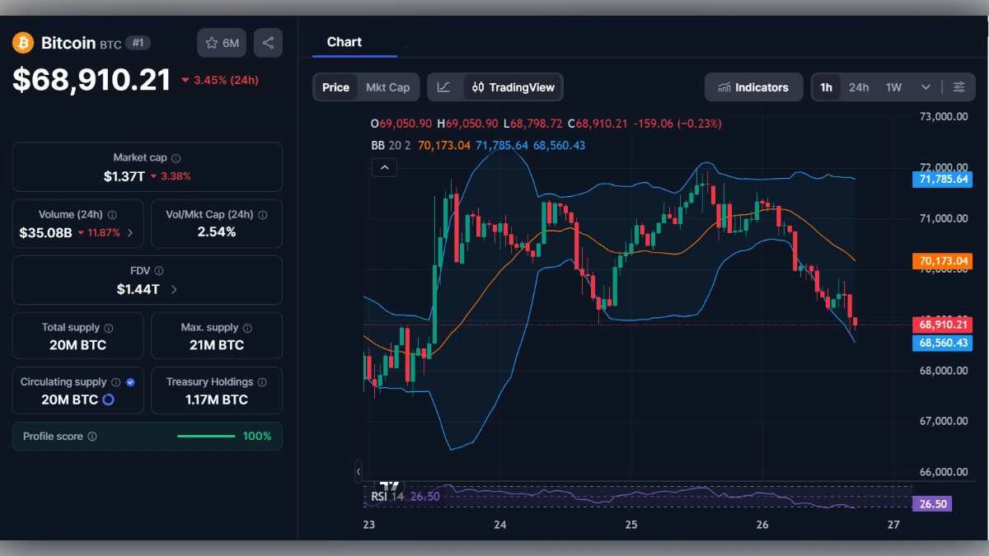Viewport: 989px width, 556px height.
Task: Switch to the Chart tab
Action: (x=344, y=42)
